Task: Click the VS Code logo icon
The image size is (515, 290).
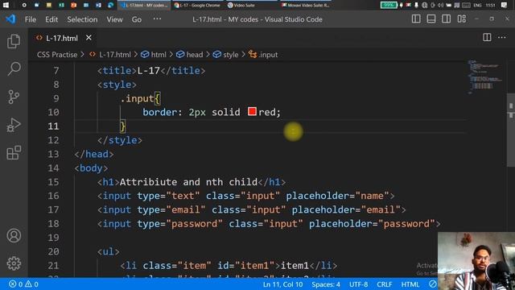Action: point(10,19)
